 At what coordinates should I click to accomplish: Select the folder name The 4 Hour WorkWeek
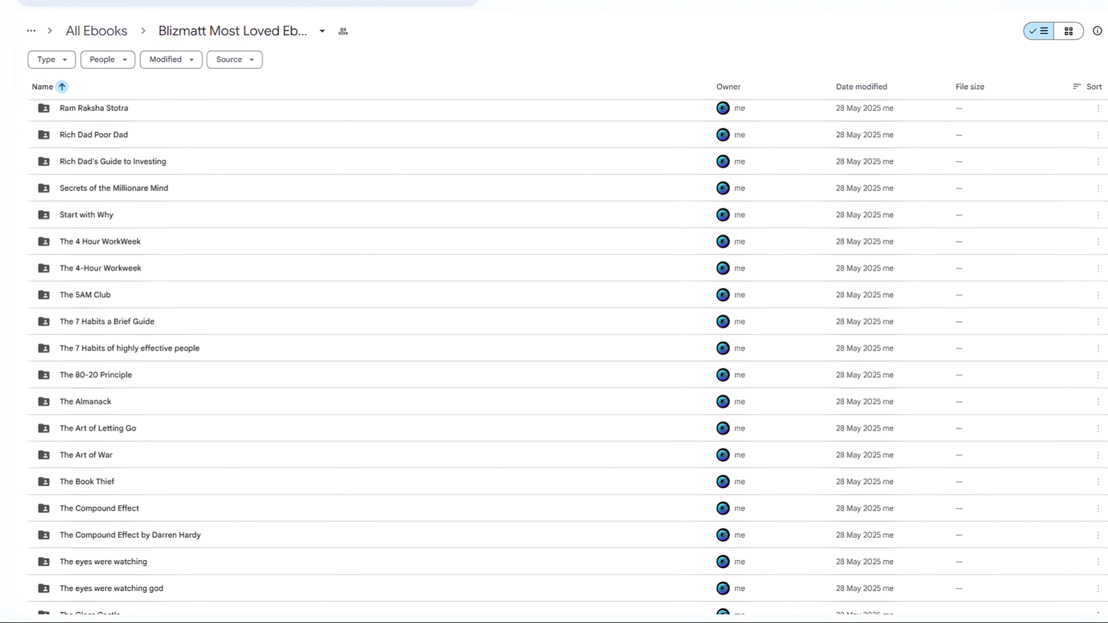click(100, 242)
